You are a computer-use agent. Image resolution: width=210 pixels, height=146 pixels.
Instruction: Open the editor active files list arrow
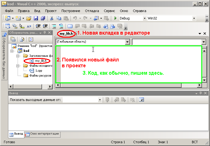pyautogui.click(x=200, y=34)
